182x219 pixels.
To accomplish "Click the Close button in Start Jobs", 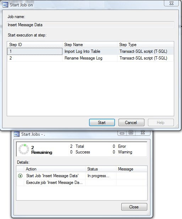I will click(x=134, y=207).
